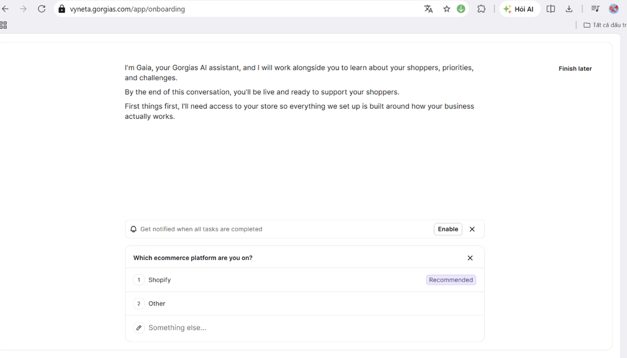
Task: Open the browser downloads icon
Action: (569, 9)
